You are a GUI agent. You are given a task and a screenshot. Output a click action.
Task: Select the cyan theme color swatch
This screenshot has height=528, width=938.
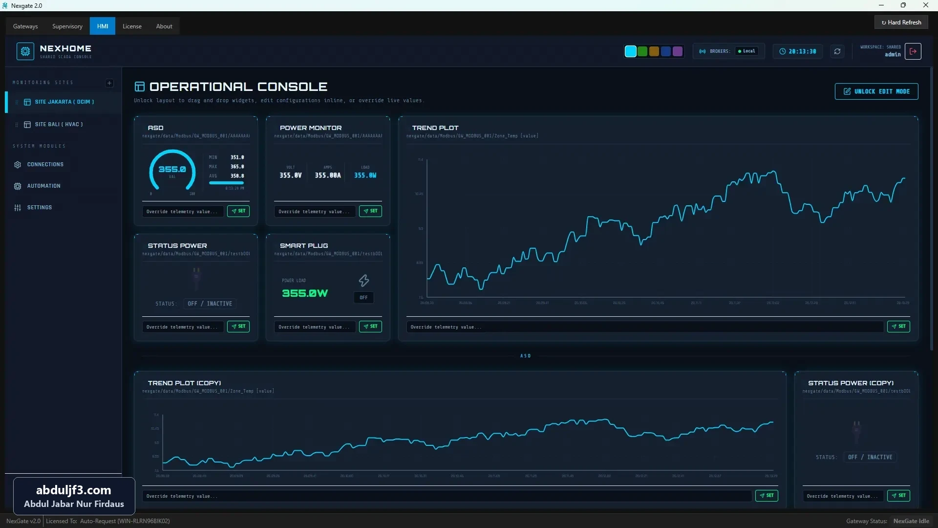631,51
